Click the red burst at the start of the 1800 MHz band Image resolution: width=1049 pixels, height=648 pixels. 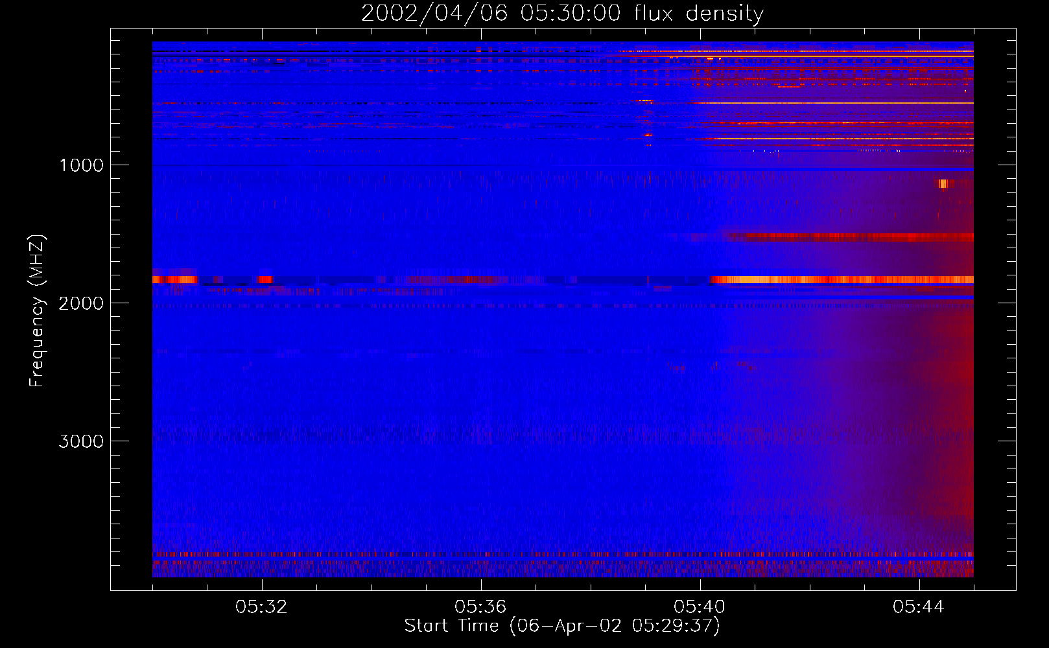[174, 279]
